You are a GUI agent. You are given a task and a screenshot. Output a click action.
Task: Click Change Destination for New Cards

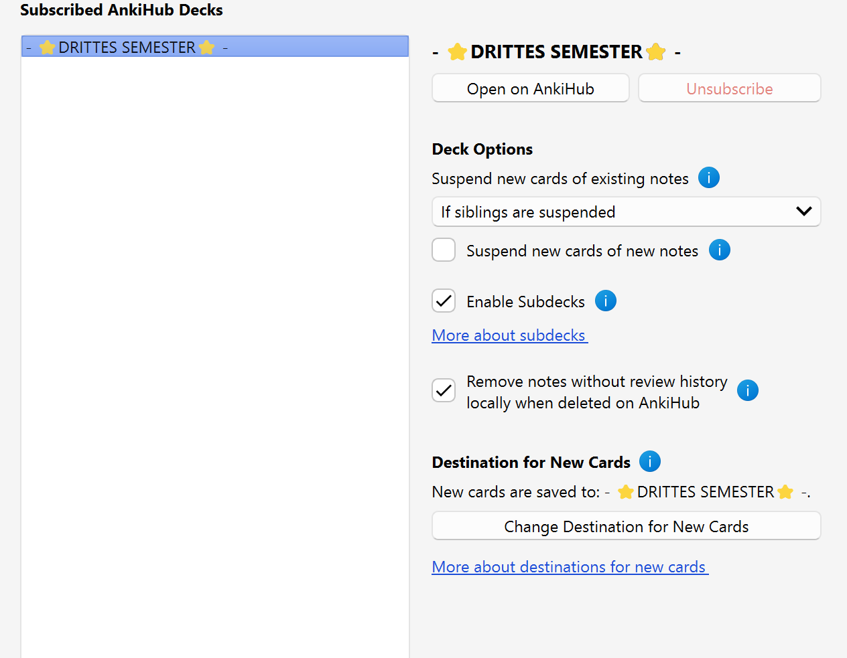click(x=626, y=526)
